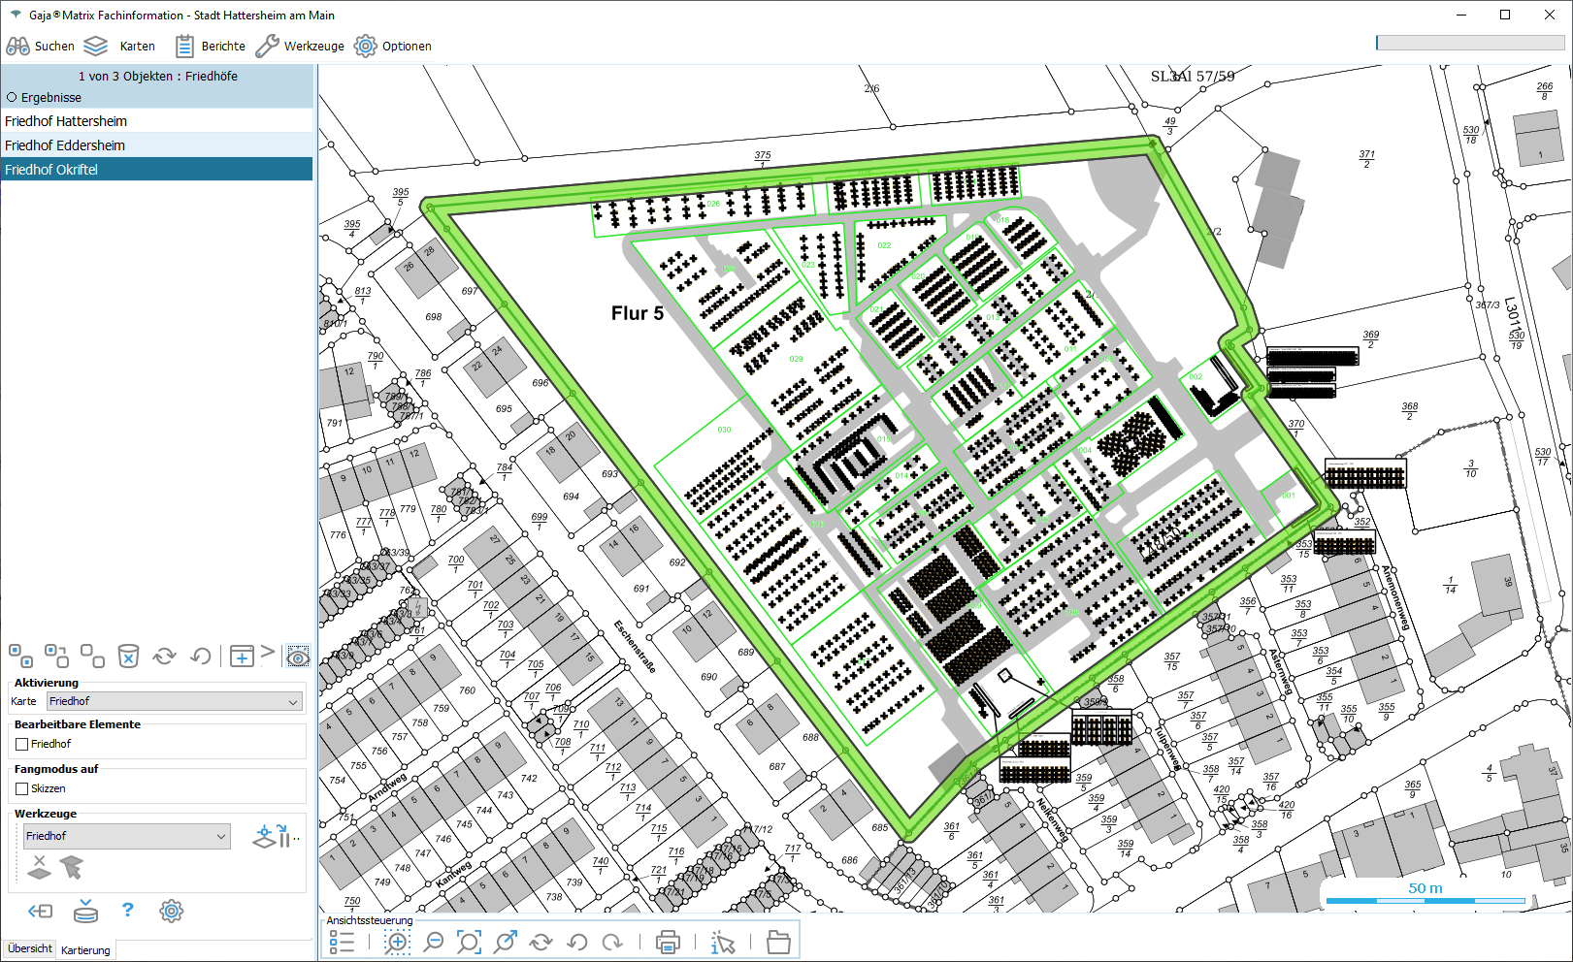This screenshot has width=1573, height=962.
Task: Open the Friedhof dropdown under Werkzeuge
Action: (126, 836)
